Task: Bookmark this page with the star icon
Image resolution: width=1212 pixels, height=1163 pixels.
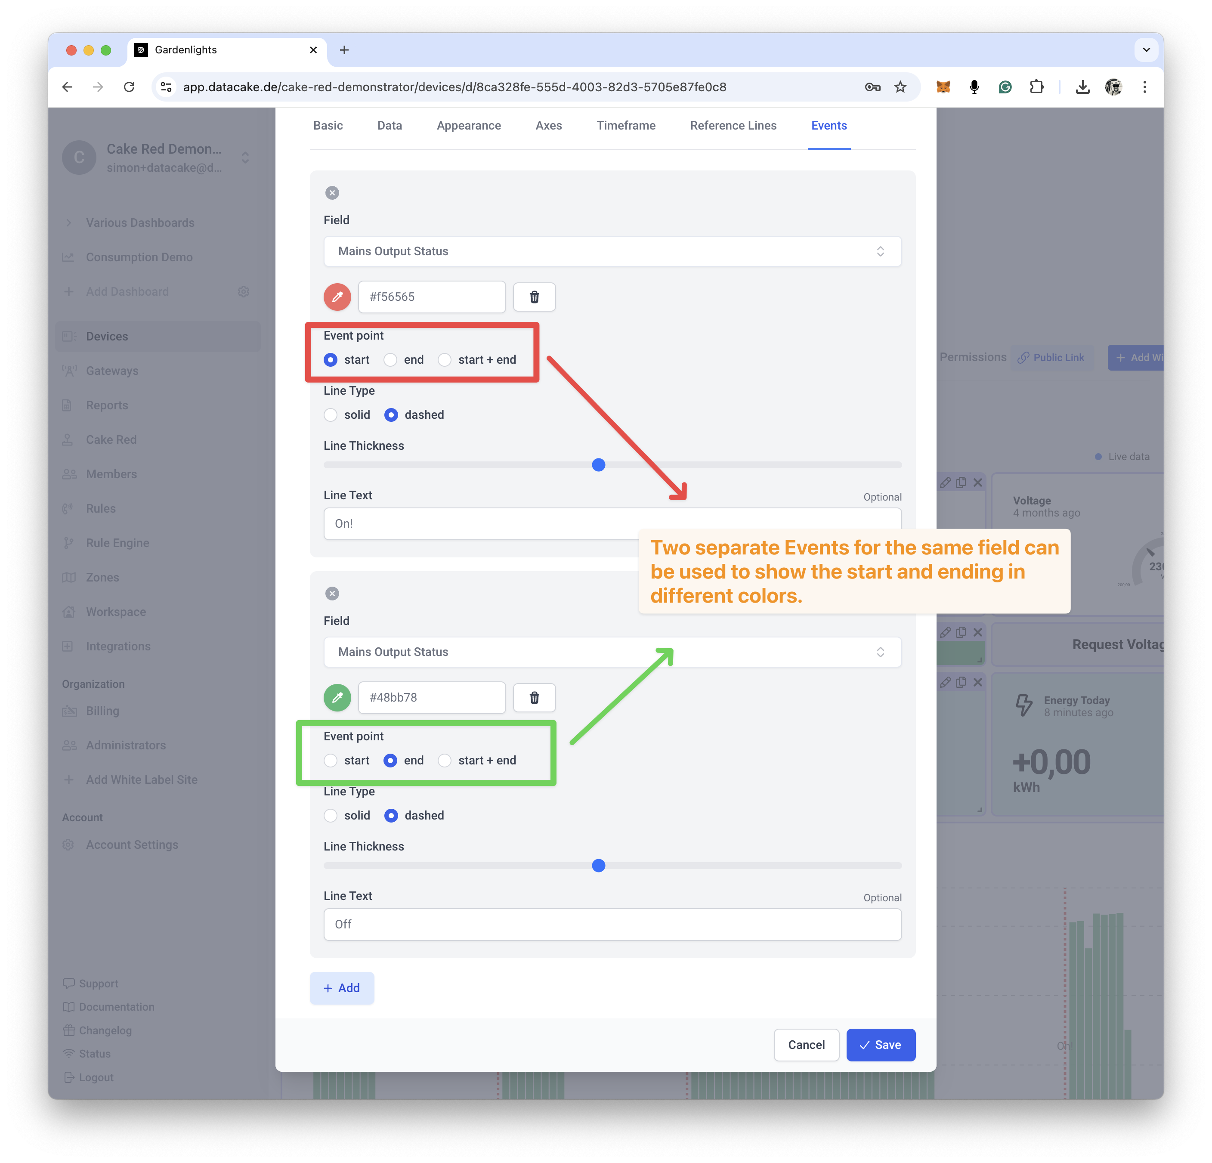Action: coord(900,87)
